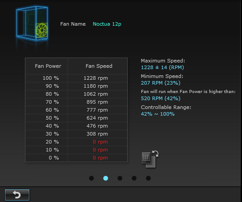Toggle table and graph view icon
Screen dimensions: 242x202
tap(150, 159)
